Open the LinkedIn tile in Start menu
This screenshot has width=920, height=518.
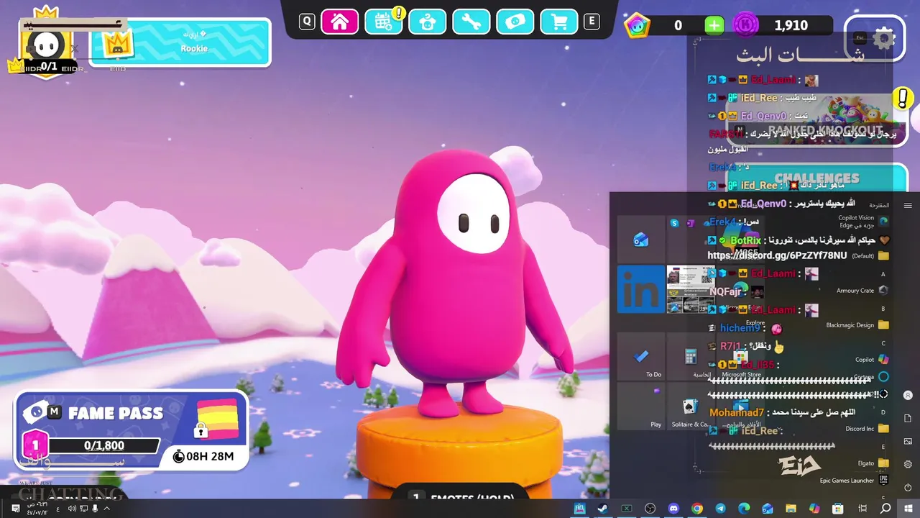coord(641,289)
